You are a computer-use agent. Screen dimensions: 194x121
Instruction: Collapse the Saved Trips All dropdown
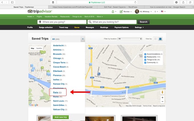pyautogui.click(x=83, y=39)
